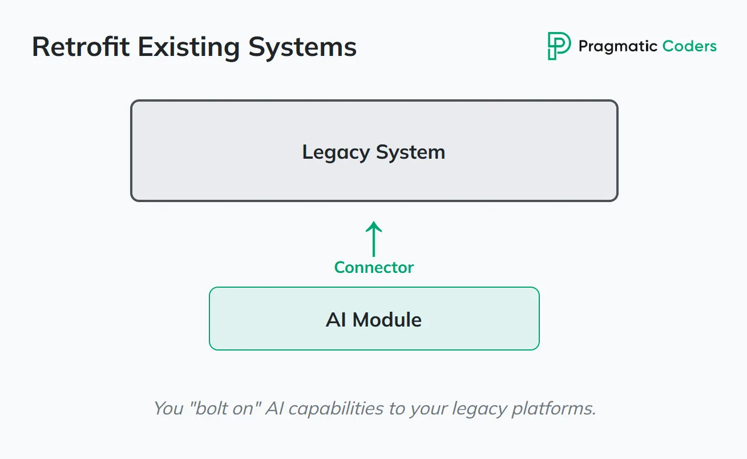
Task: Click the "AI Module" label text
Action: (374, 319)
